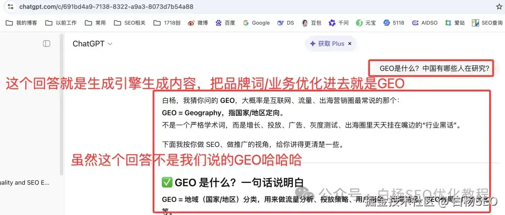The width and height of the screenshot is (505, 215).
Task: Open the Google bookmark
Action: (x=256, y=23)
